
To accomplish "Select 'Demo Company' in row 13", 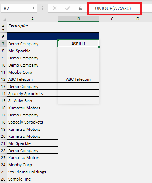I will (x=32, y=87).
